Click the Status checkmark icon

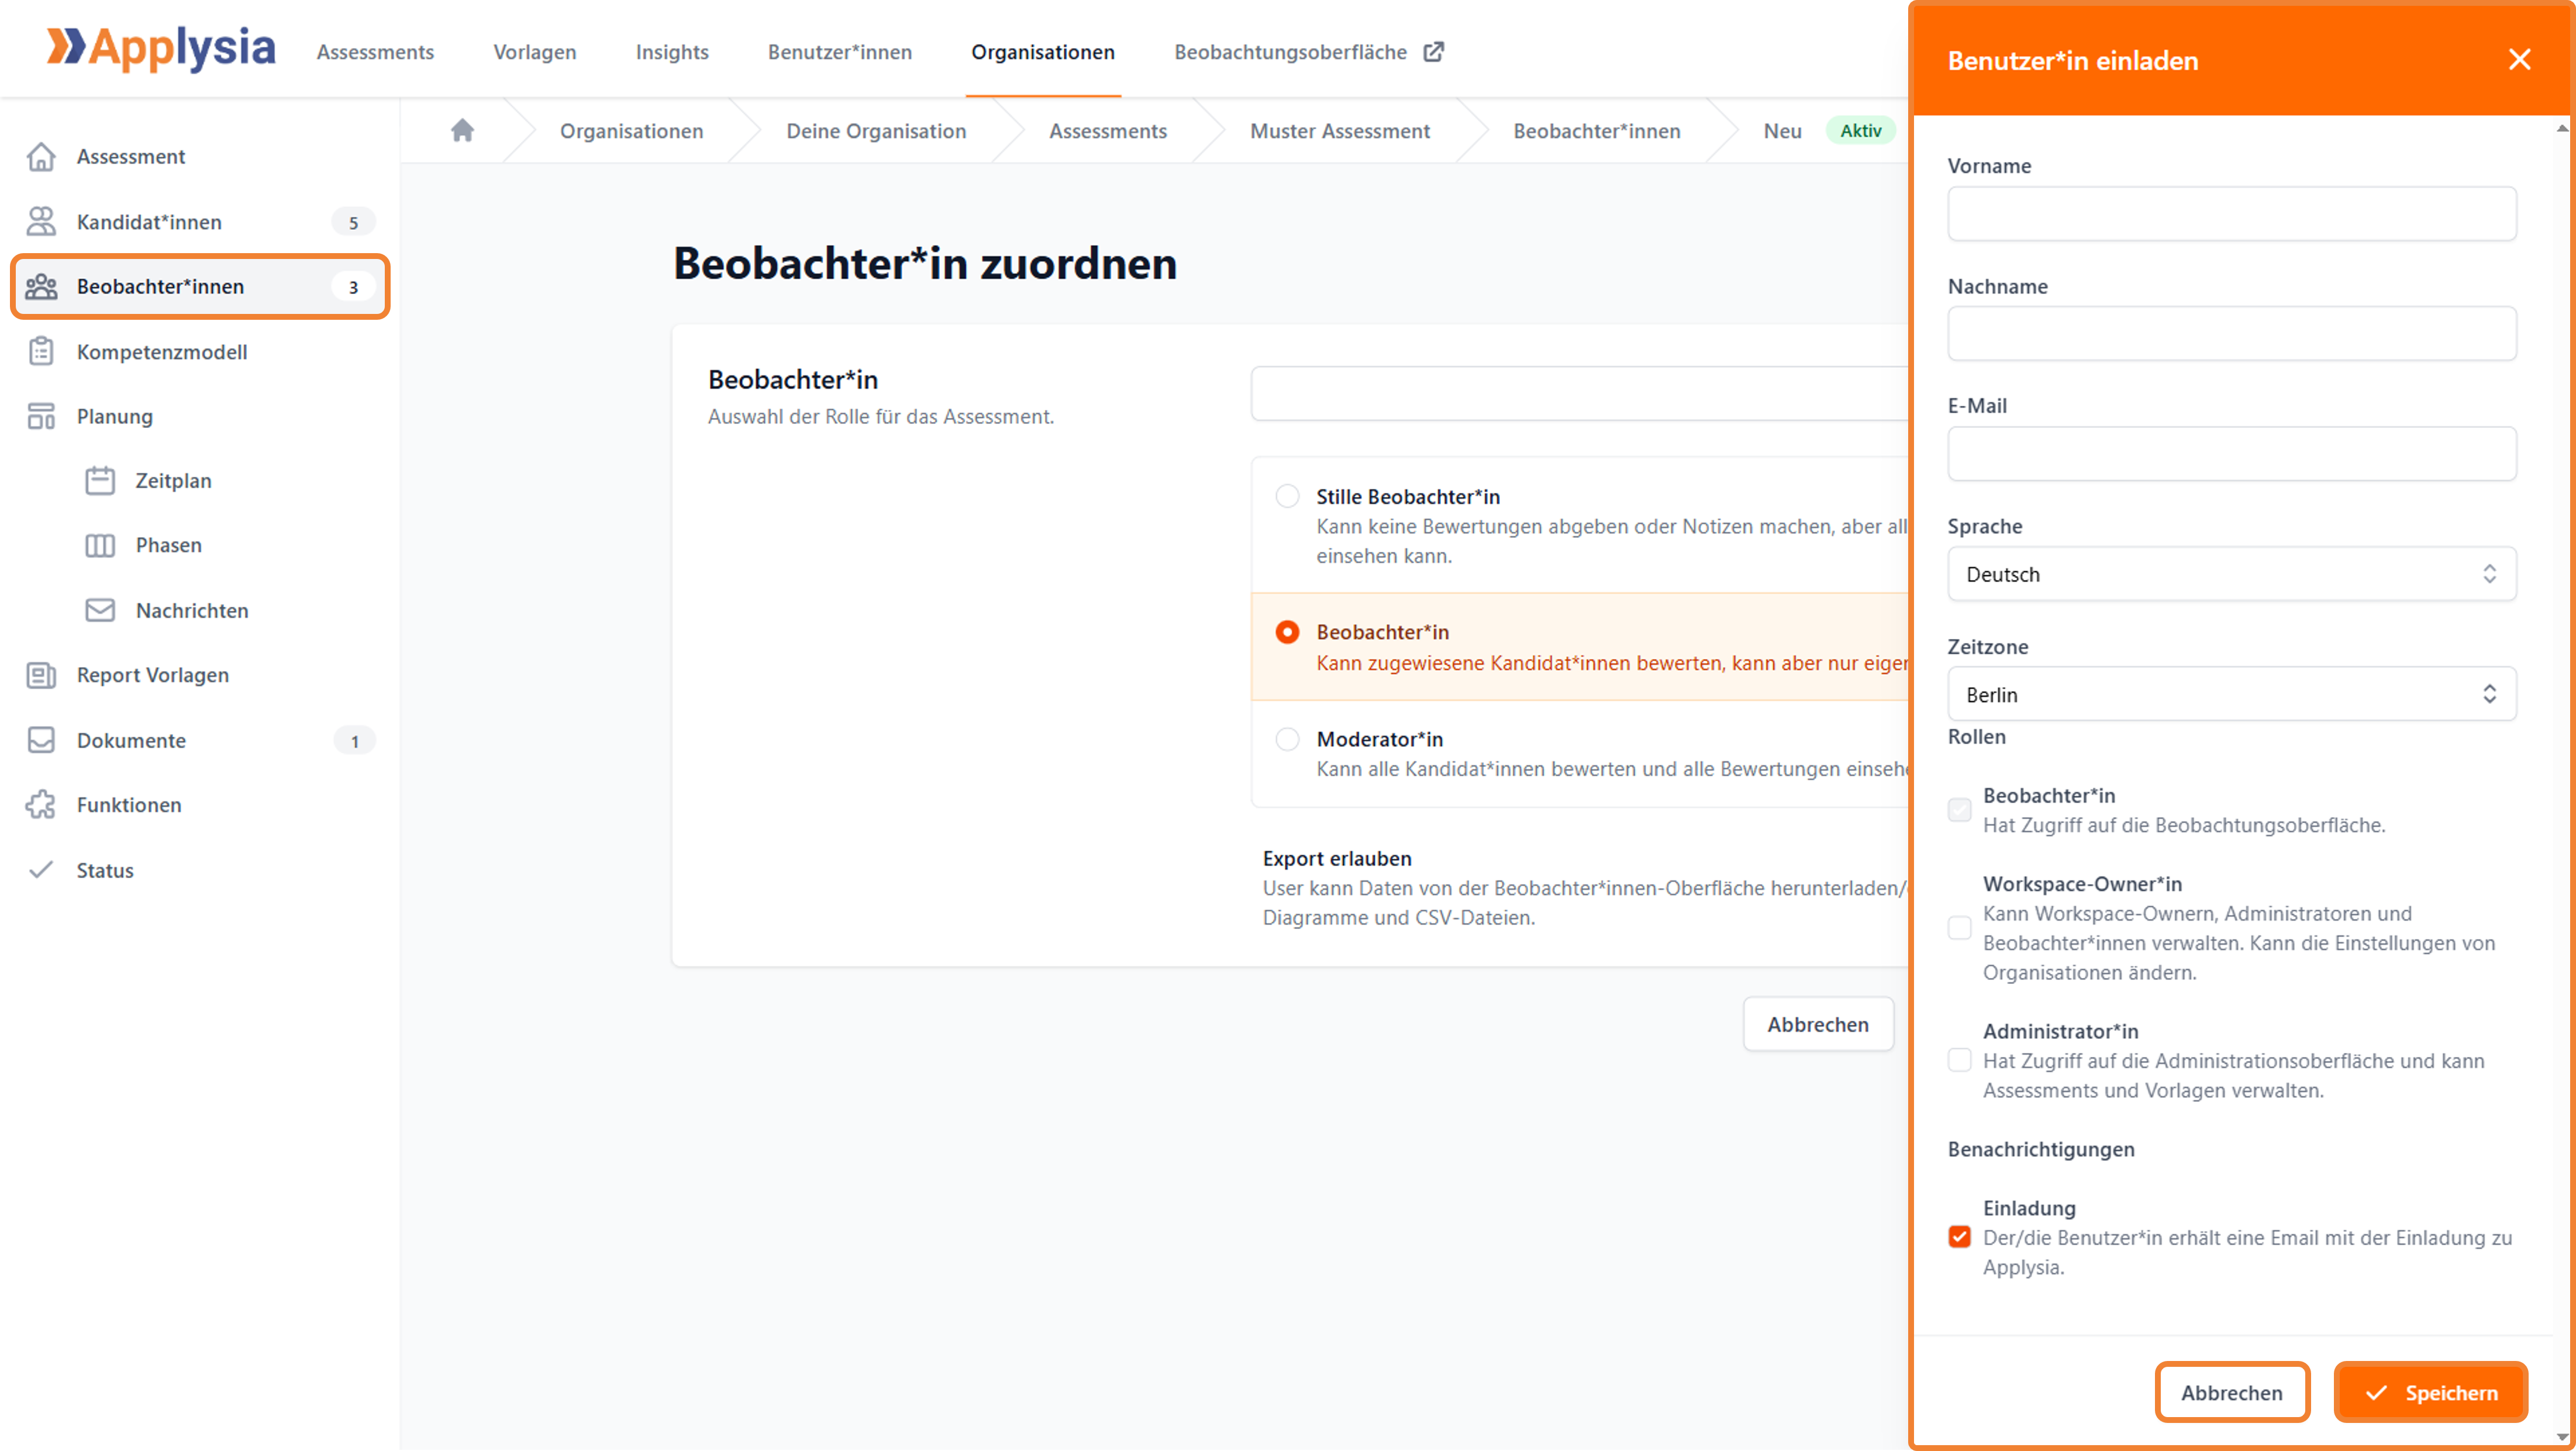coord(41,870)
